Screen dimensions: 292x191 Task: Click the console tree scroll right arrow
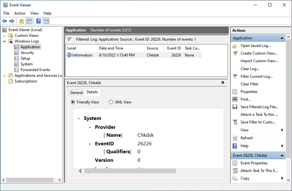60,180
